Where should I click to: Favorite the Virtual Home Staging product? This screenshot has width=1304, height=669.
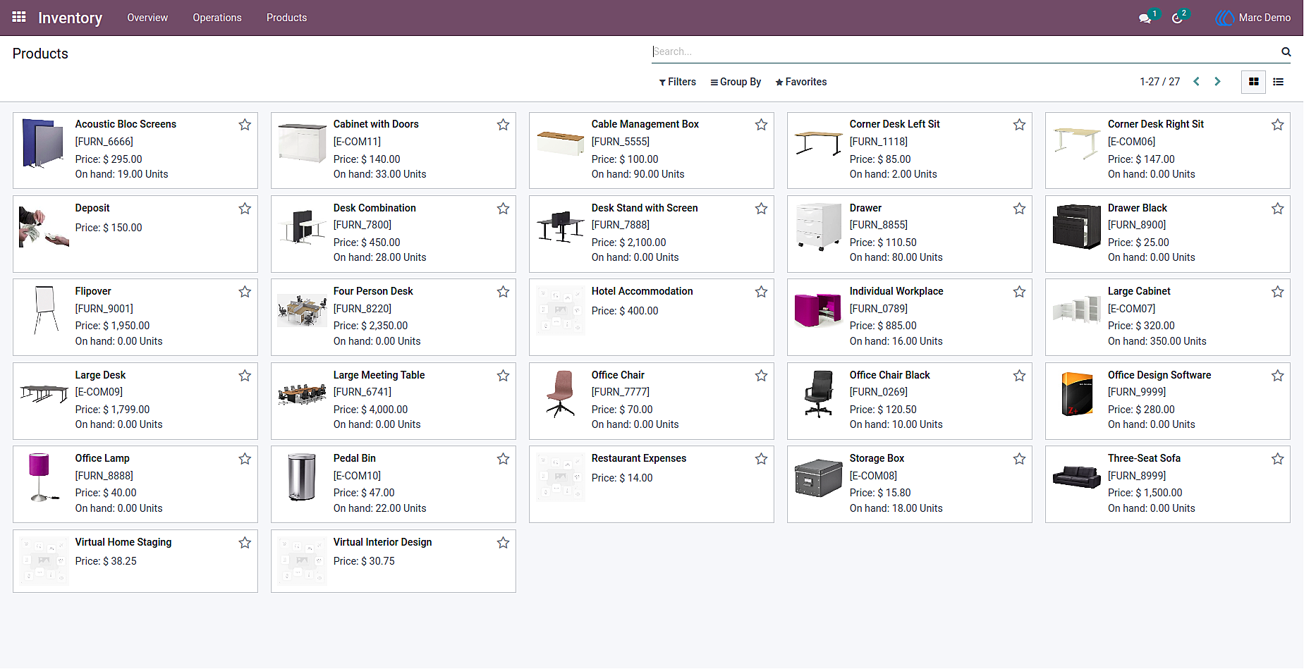pyautogui.click(x=245, y=543)
